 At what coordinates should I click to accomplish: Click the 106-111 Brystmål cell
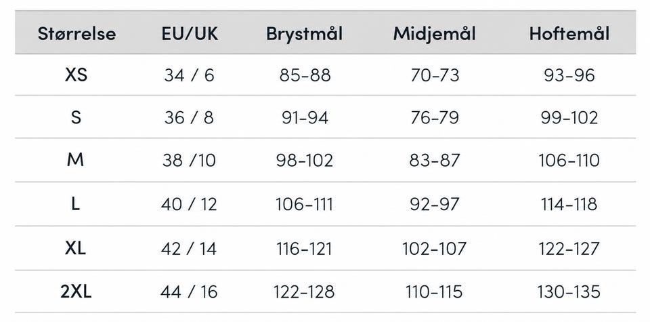[304, 204]
